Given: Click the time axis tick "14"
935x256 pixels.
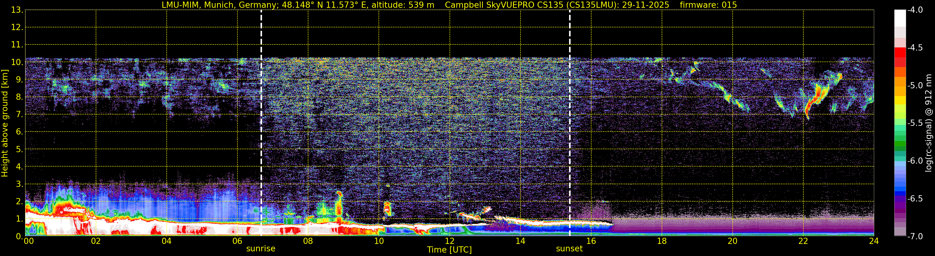Looking at the screenshot, I should (x=520, y=241).
